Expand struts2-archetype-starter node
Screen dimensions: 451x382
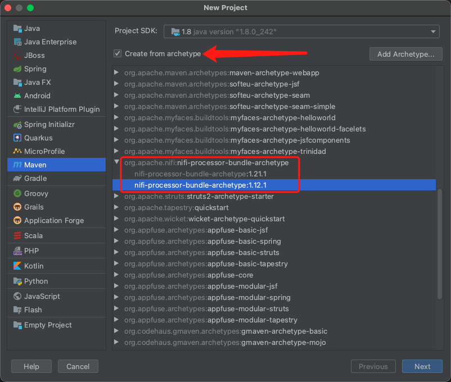pyautogui.click(x=116, y=196)
